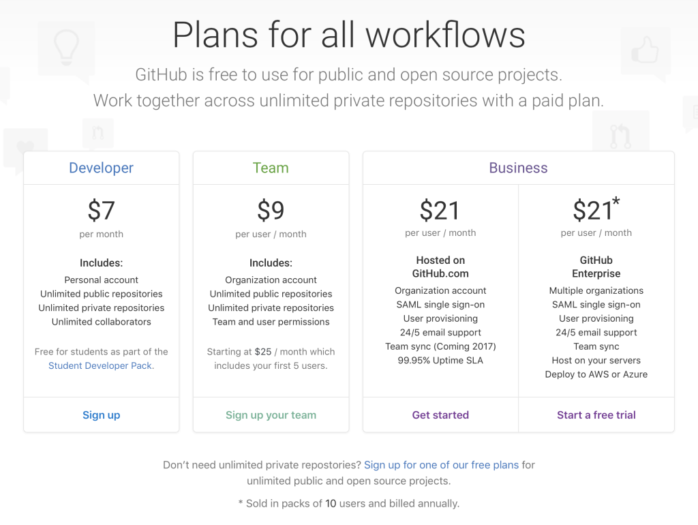Image resolution: width=698 pixels, height=525 pixels.
Task: Click the Developer plan Sign up link
Action: click(102, 415)
